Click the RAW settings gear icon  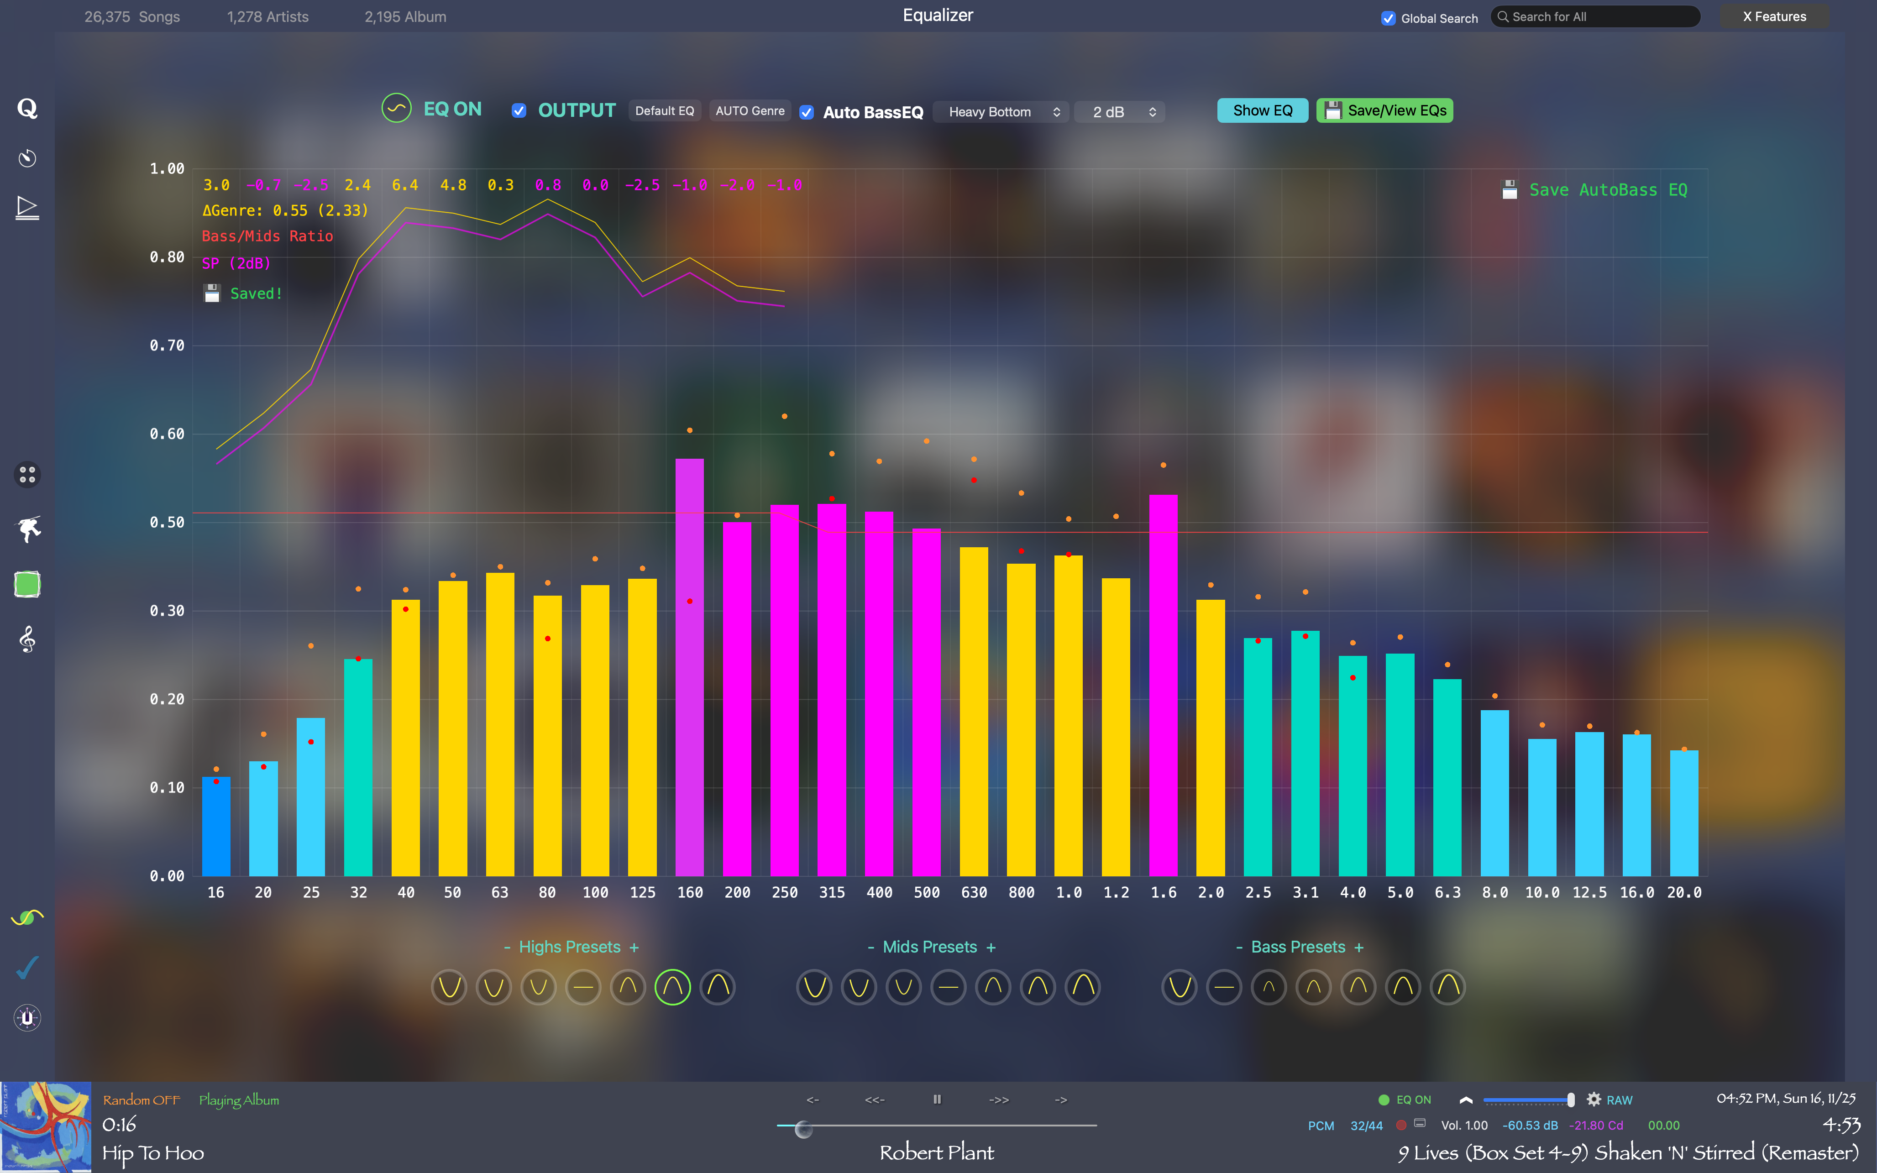[1594, 1100]
